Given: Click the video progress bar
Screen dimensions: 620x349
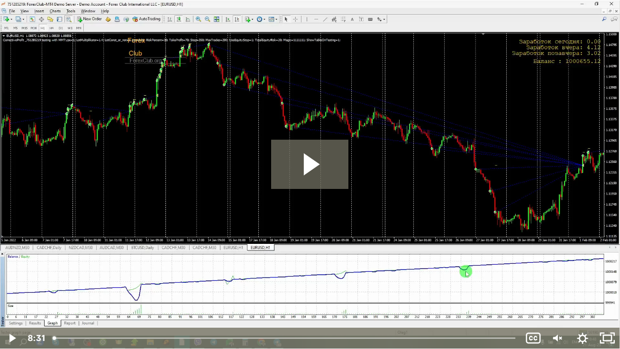Looking at the screenshot, I should point(284,338).
